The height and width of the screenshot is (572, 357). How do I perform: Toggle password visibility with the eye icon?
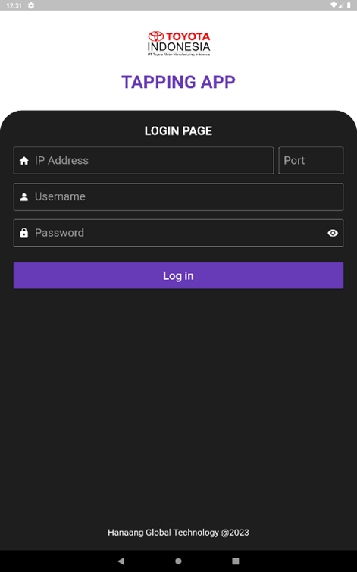pyautogui.click(x=333, y=233)
